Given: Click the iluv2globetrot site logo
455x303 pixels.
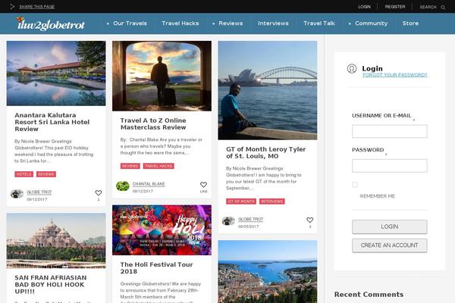Looking at the screenshot, I should 51,23.
